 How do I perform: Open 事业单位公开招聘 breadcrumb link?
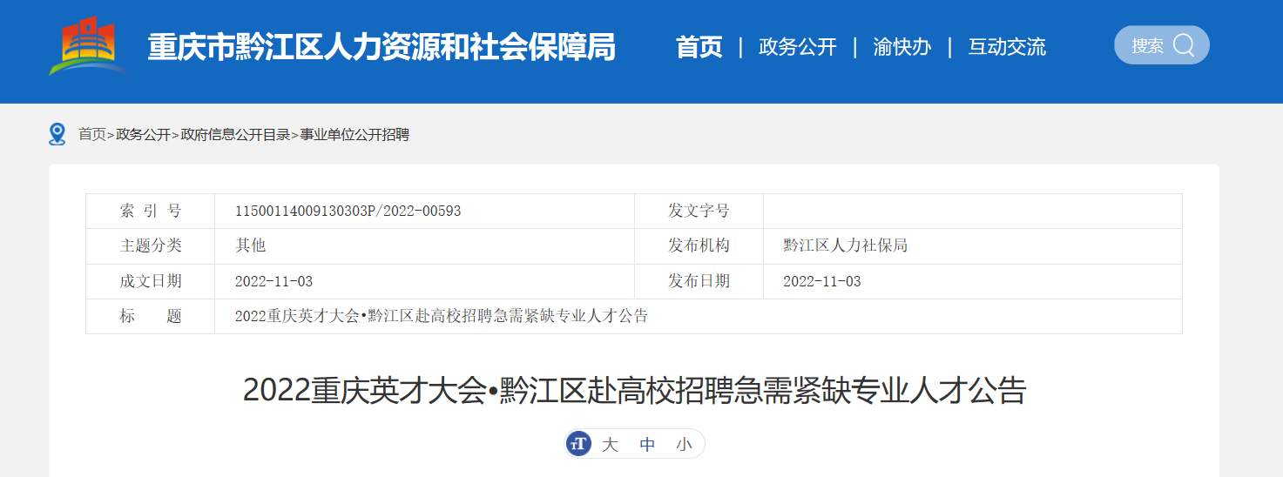click(x=355, y=135)
